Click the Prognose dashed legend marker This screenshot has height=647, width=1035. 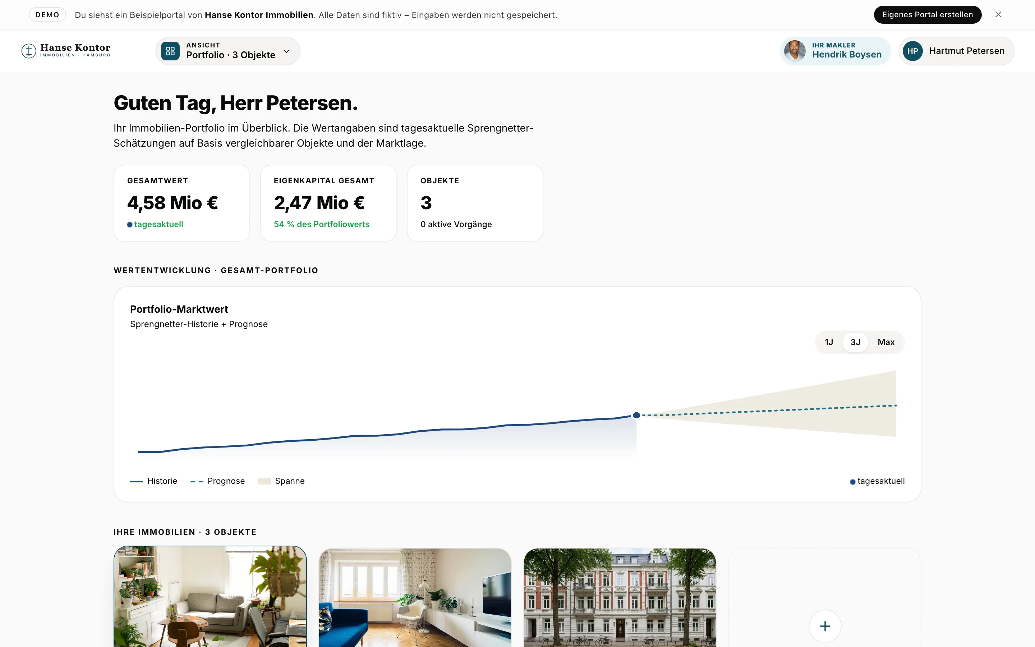click(x=197, y=481)
